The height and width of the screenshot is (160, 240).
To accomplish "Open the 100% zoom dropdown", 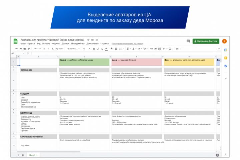I will pyautogui.click(x=37, y=49).
